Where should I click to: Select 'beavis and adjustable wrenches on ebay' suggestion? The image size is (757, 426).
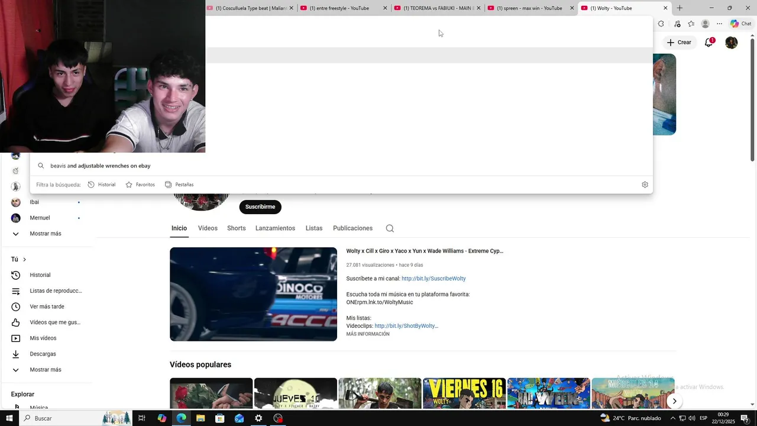click(341, 166)
